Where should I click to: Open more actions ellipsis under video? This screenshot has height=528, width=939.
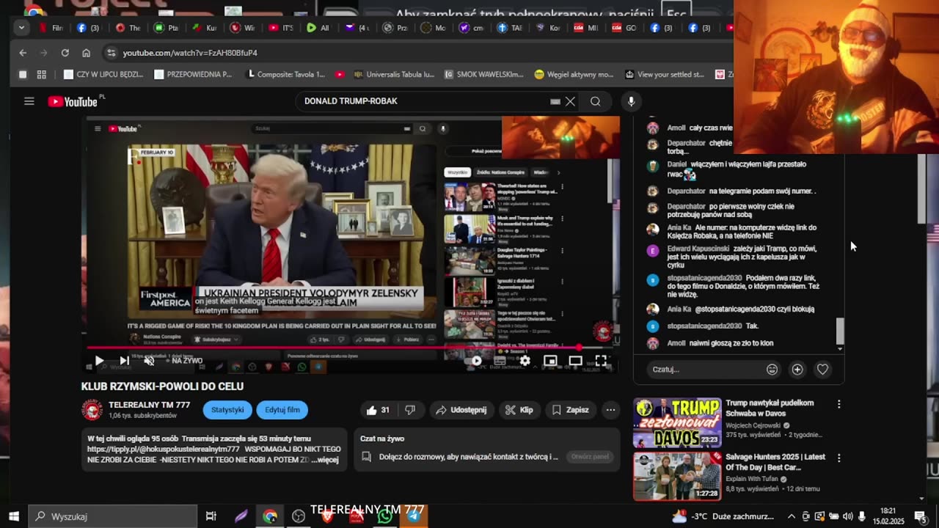click(x=610, y=410)
